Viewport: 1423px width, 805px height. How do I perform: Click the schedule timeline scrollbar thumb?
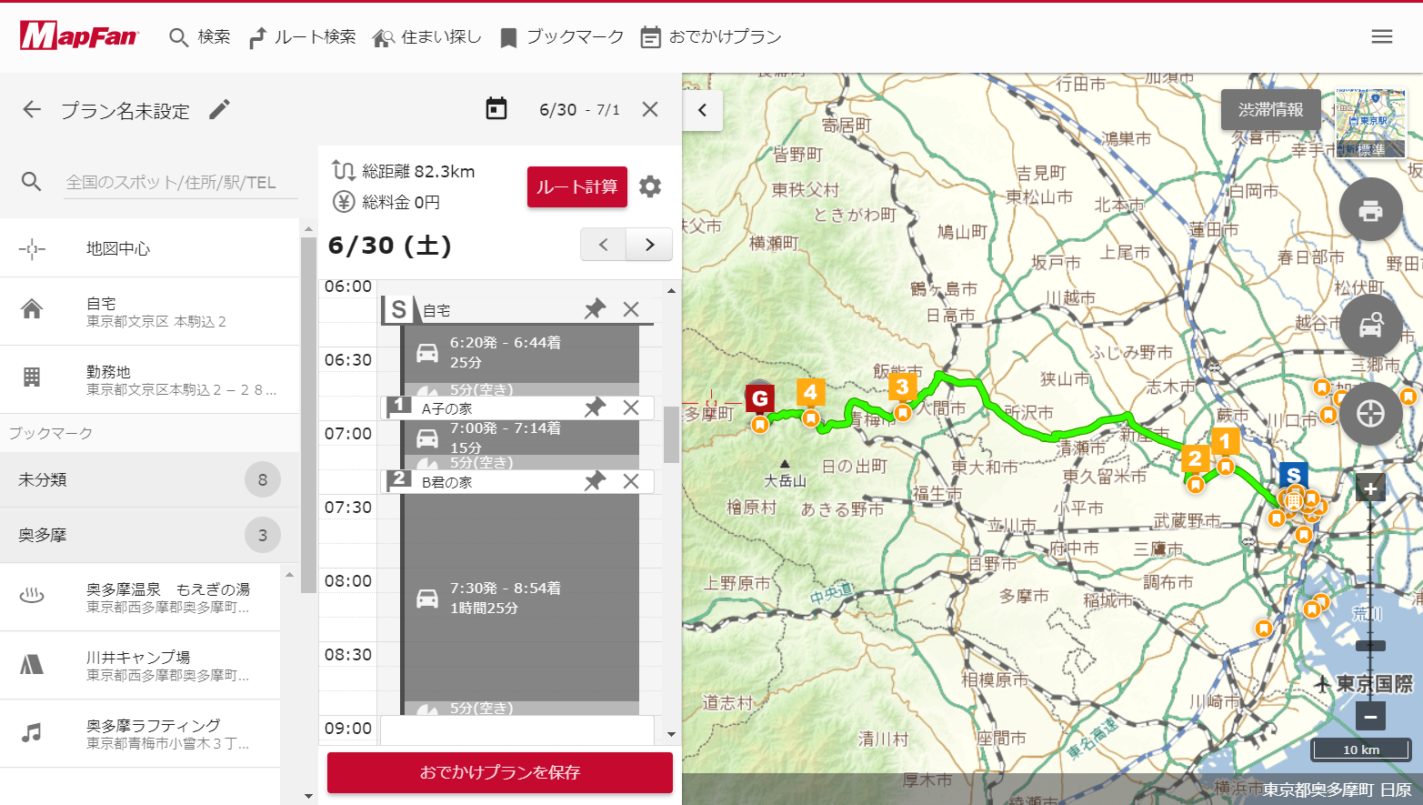(671, 434)
